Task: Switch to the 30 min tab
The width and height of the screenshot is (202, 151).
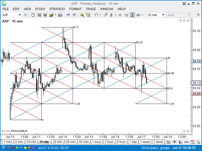Action: (x=71, y=142)
